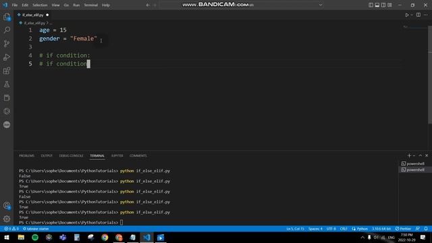Open the File menu
The height and width of the screenshot is (243, 432).
tap(15, 5)
